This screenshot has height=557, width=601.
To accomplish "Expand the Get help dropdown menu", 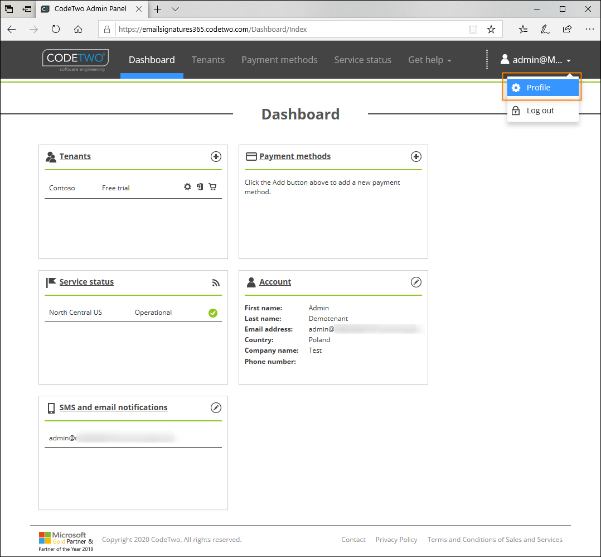I will pos(429,60).
